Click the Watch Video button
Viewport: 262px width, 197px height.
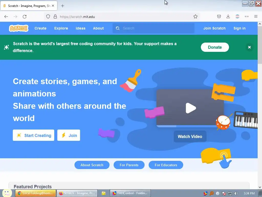[x=190, y=136]
